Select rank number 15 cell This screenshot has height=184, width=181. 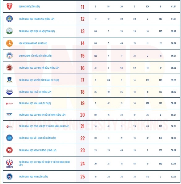(82, 56)
